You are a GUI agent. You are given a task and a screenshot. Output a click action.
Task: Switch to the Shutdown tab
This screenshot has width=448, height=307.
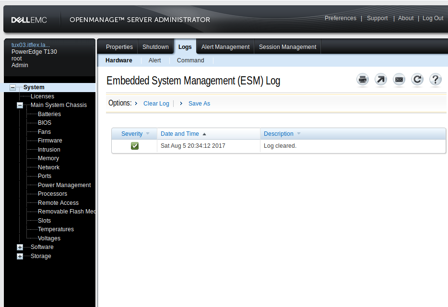tap(155, 47)
